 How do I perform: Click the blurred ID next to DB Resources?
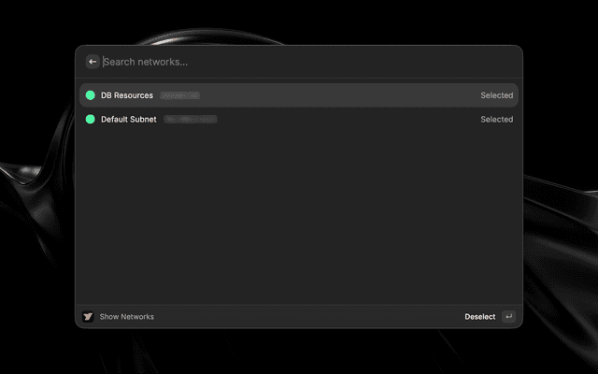[x=179, y=95]
